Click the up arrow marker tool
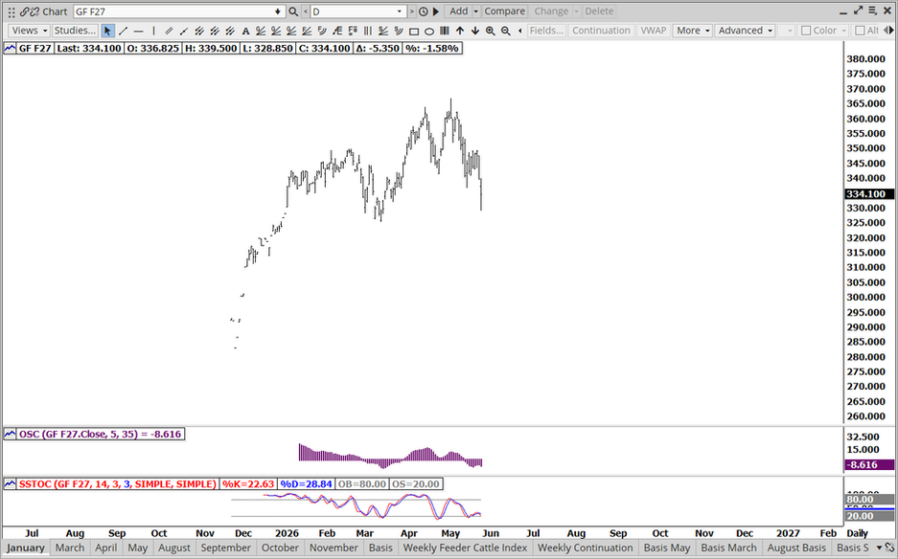 pos(460,31)
